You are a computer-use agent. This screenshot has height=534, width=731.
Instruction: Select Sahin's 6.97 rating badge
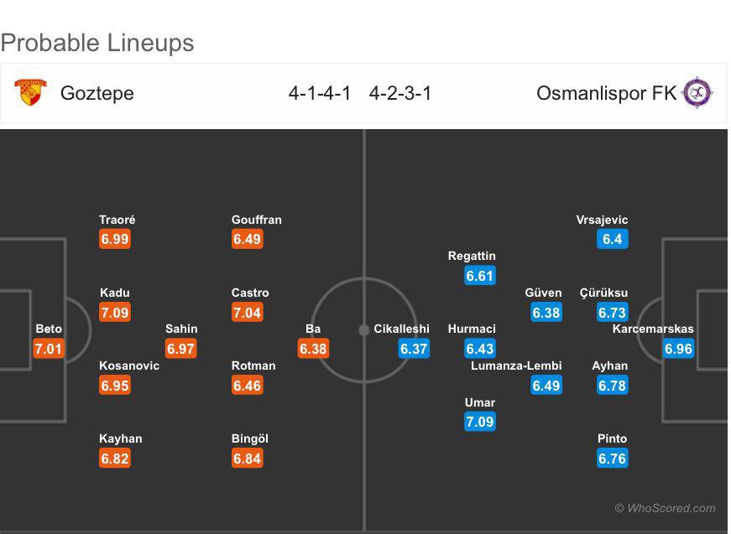click(180, 349)
